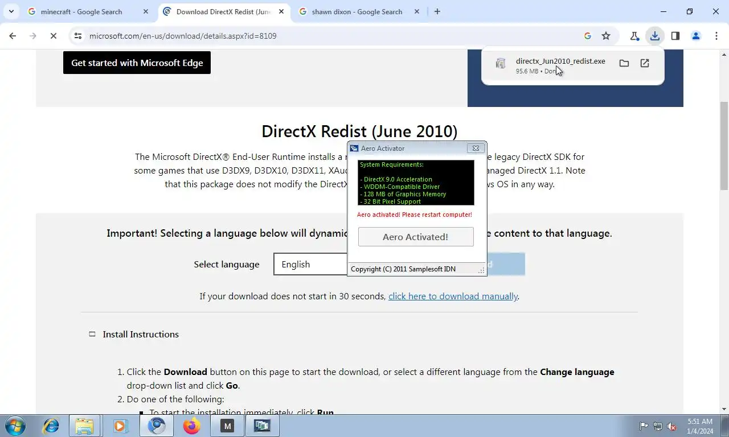
Task: Open the tab search dropdown arrow
Action: 11,11
